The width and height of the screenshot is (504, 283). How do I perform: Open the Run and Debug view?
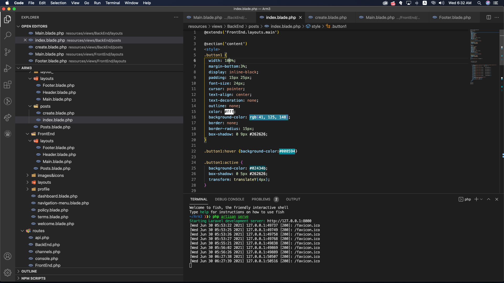coord(8,68)
